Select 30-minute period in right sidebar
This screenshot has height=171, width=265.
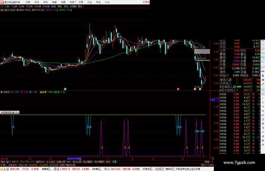(263, 111)
